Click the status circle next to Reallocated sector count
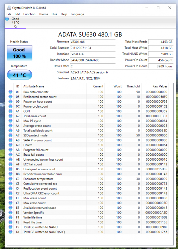Image resolution: width=178 pixels, height=249 pixels. click(x=11, y=97)
